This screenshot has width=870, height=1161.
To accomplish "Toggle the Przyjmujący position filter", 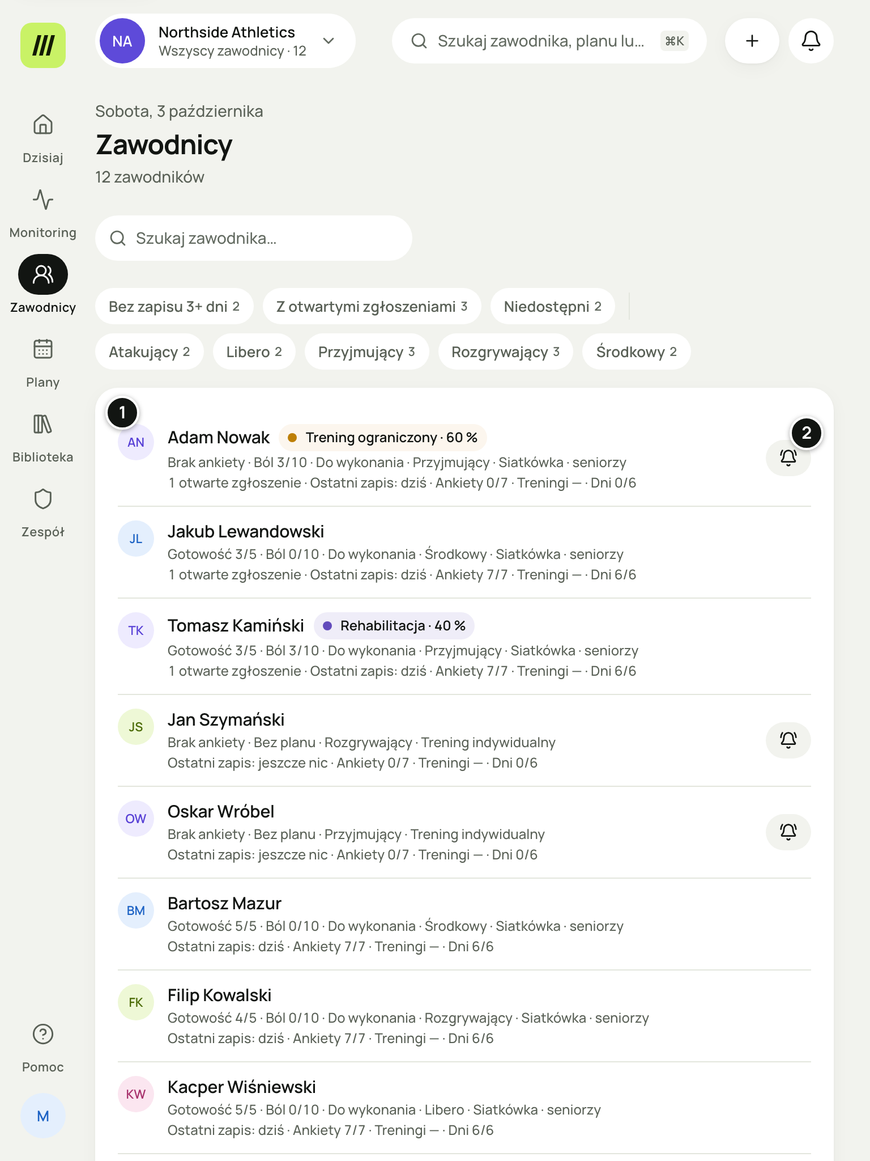I will tap(367, 351).
